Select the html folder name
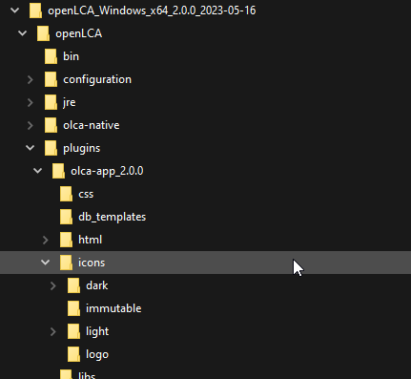Image resolution: width=411 pixels, height=379 pixels. [x=91, y=240]
